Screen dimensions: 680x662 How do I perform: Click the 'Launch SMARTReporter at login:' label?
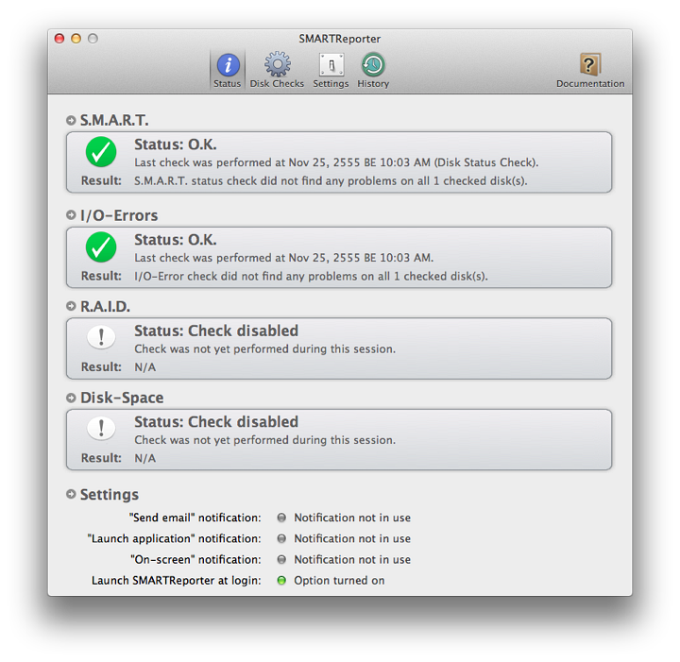[x=177, y=581]
